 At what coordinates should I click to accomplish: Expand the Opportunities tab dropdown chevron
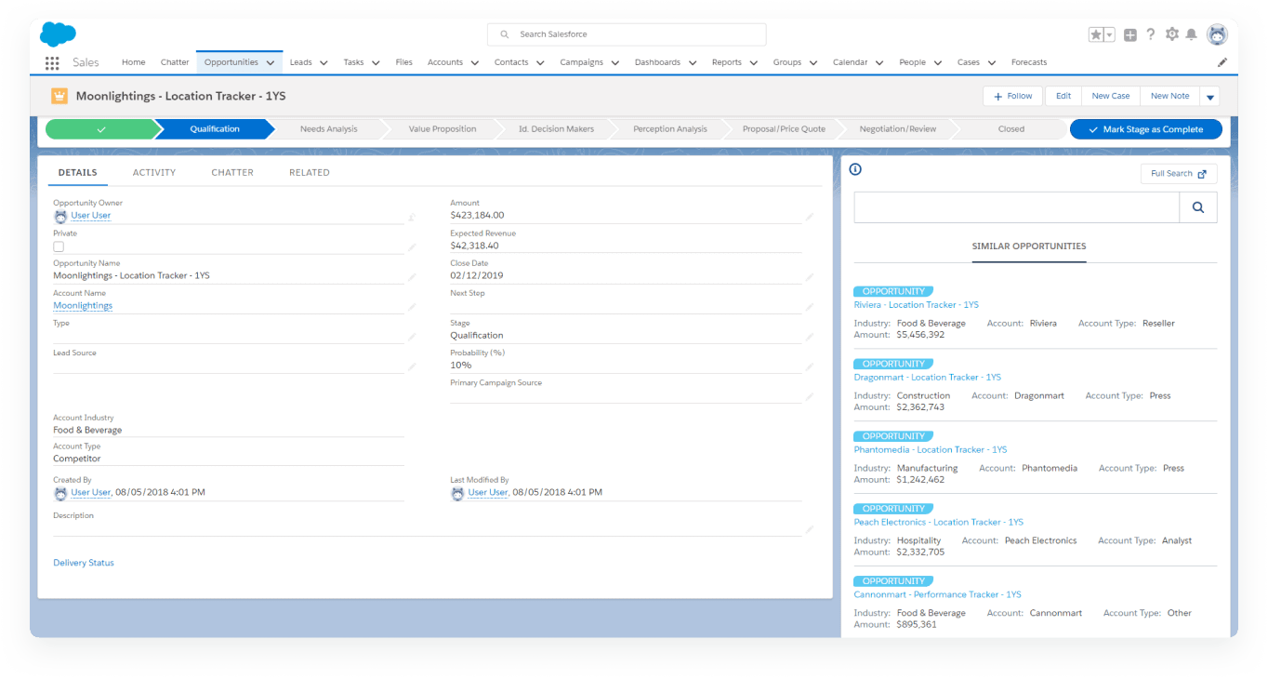click(x=271, y=63)
